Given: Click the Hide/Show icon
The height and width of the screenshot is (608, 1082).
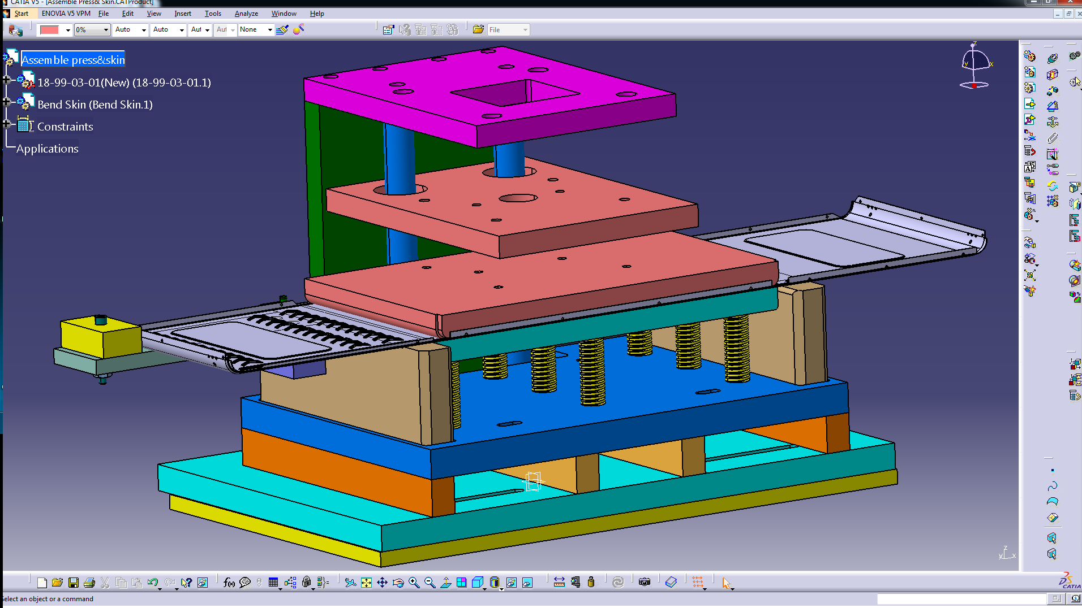Looking at the screenshot, I should 512,583.
